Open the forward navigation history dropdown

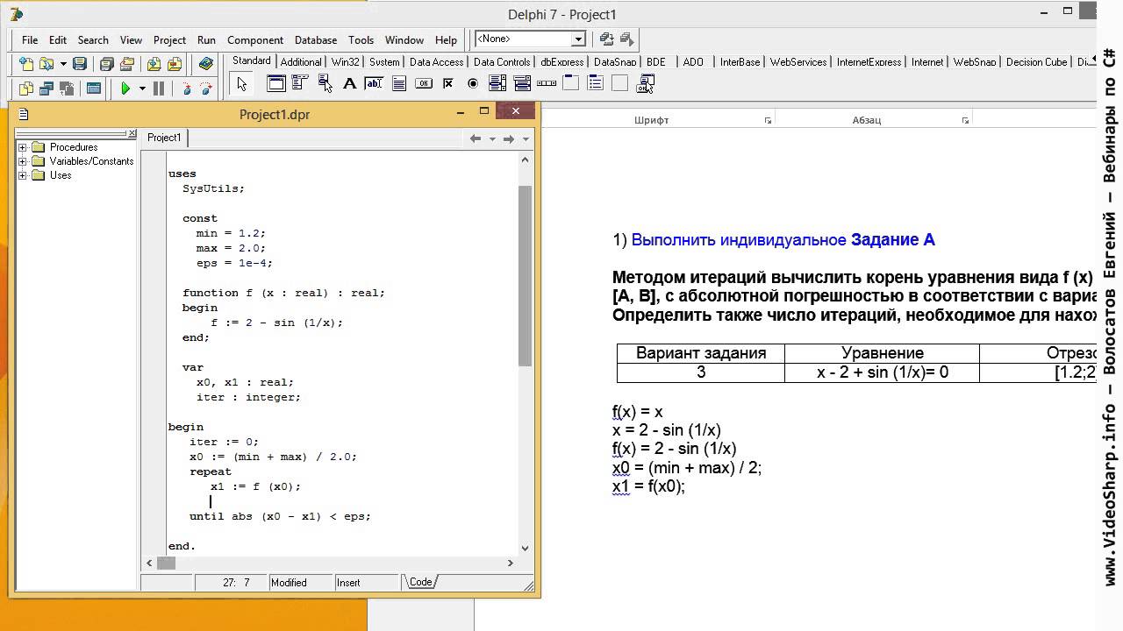(x=526, y=138)
